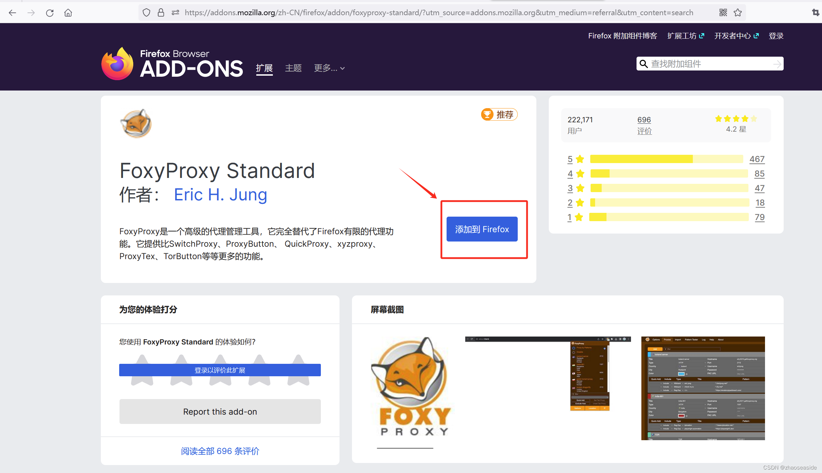Show the QR code for this page
Screen dimensions: 822x473
(723, 13)
